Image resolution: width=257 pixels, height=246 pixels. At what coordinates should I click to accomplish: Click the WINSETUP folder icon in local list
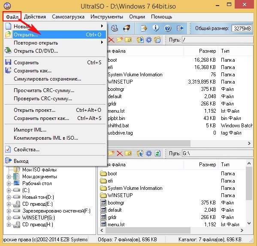pos(103,195)
